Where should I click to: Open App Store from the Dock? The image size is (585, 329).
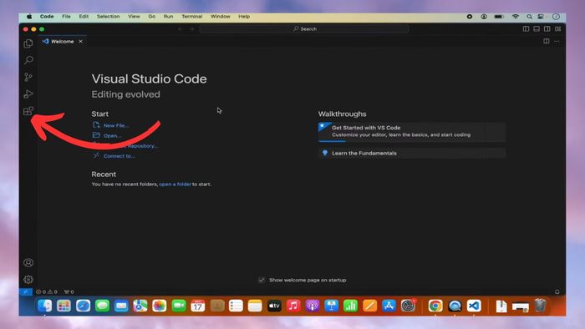pyautogui.click(x=389, y=306)
